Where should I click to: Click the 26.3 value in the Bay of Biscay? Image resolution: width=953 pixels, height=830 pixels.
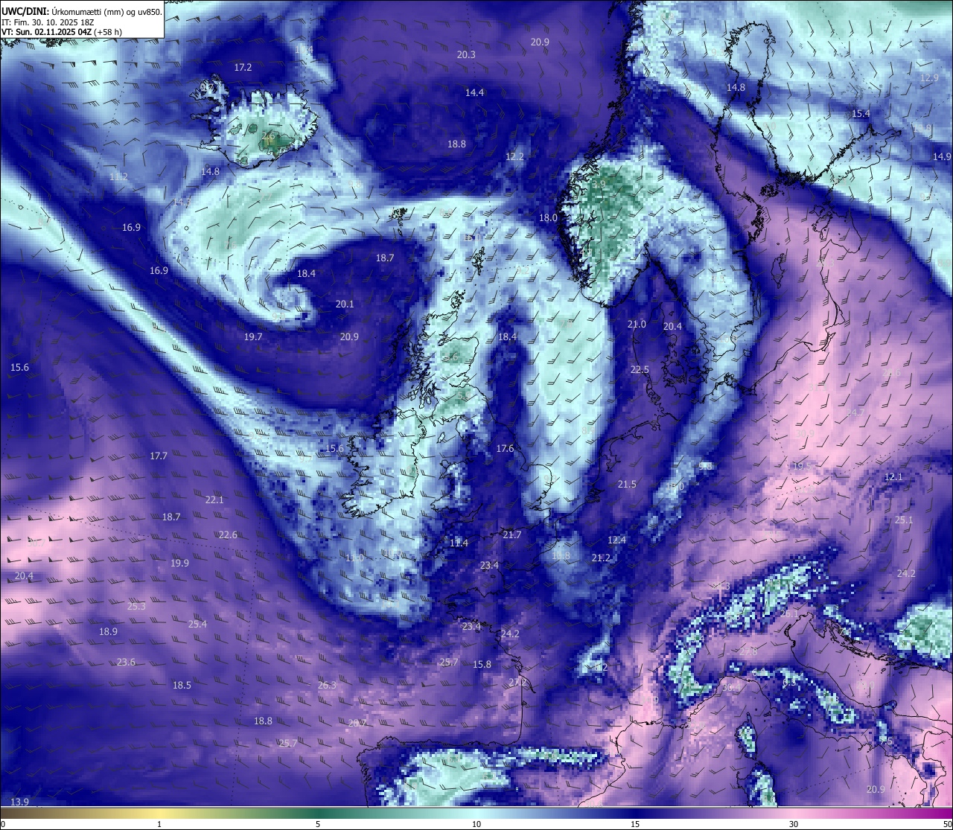coord(327,685)
